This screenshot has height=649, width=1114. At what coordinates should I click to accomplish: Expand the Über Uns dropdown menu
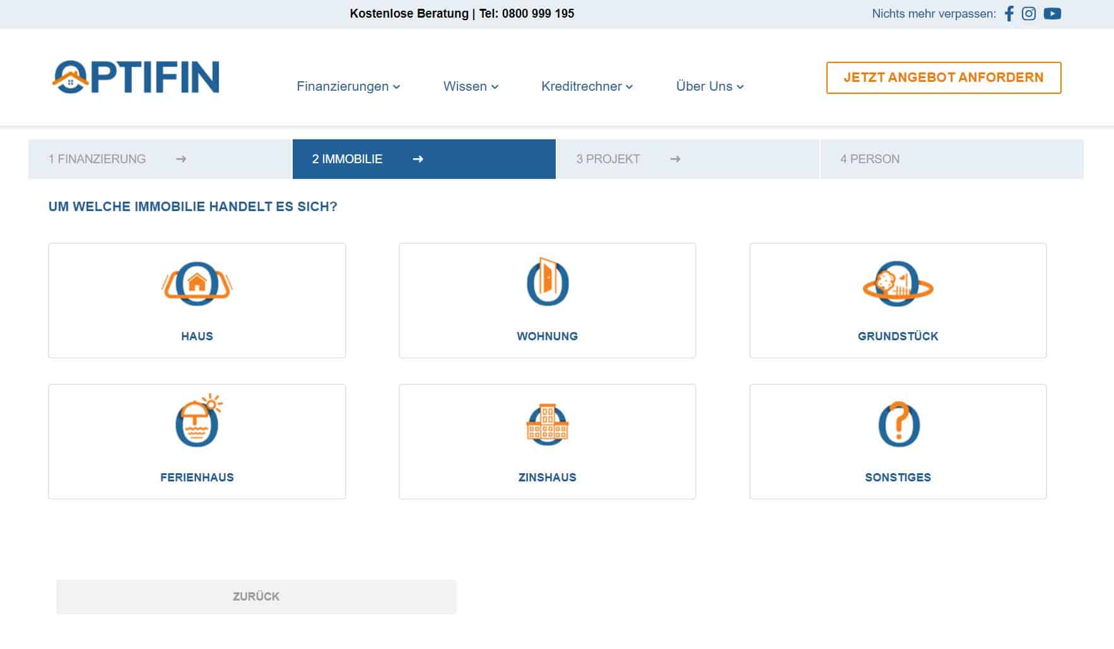[710, 86]
